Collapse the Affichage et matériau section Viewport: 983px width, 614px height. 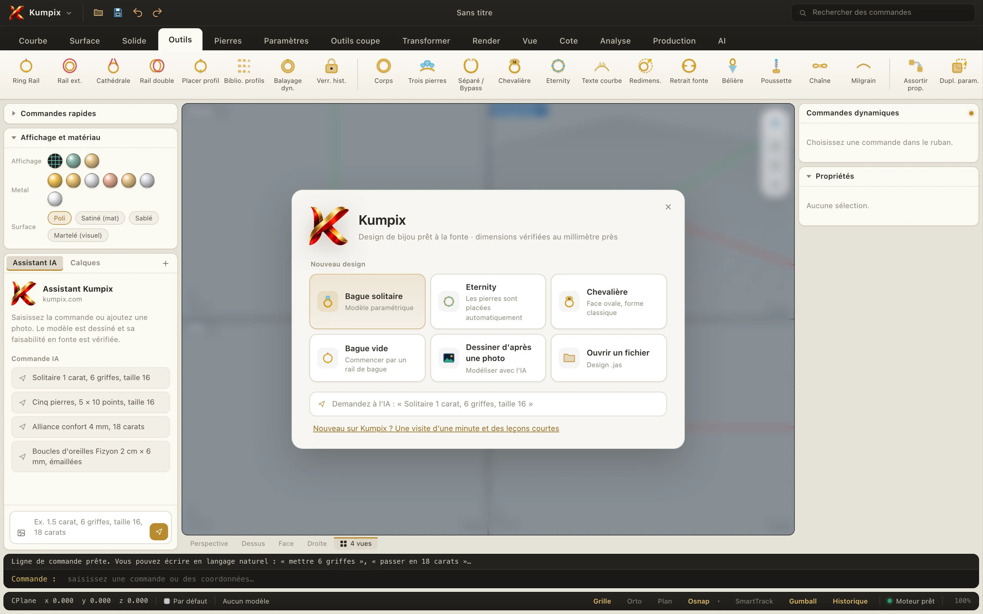(91, 137)
